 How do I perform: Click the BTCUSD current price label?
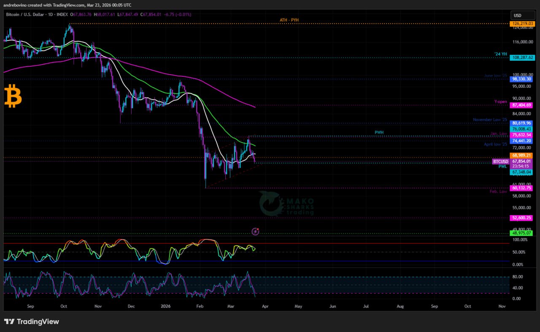point(500,162)
